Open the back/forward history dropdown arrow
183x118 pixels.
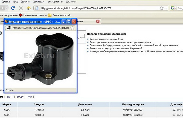coord(6,8)
